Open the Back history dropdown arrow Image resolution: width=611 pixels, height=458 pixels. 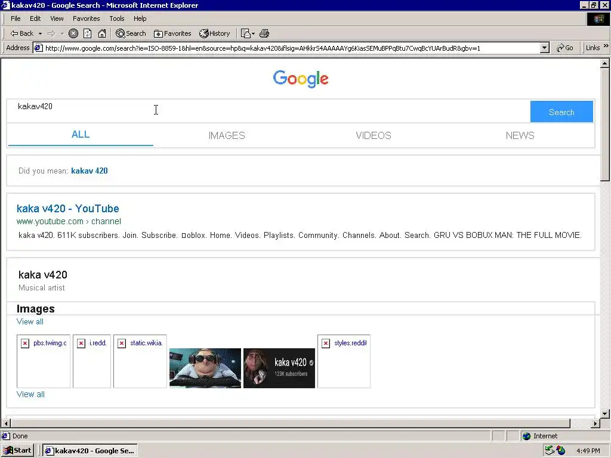40,33
